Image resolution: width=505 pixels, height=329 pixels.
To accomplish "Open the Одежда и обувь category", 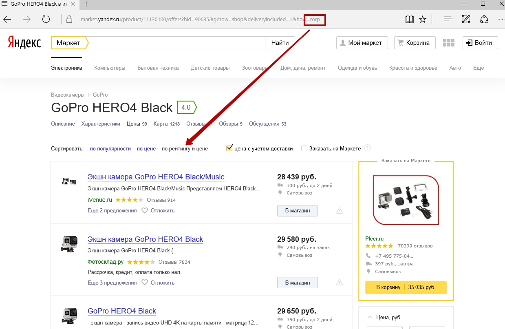I will [x=357, y=68].
